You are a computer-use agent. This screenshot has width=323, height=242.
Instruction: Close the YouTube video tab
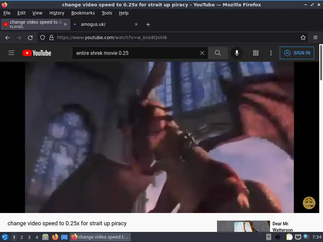(x=65, y=24)
